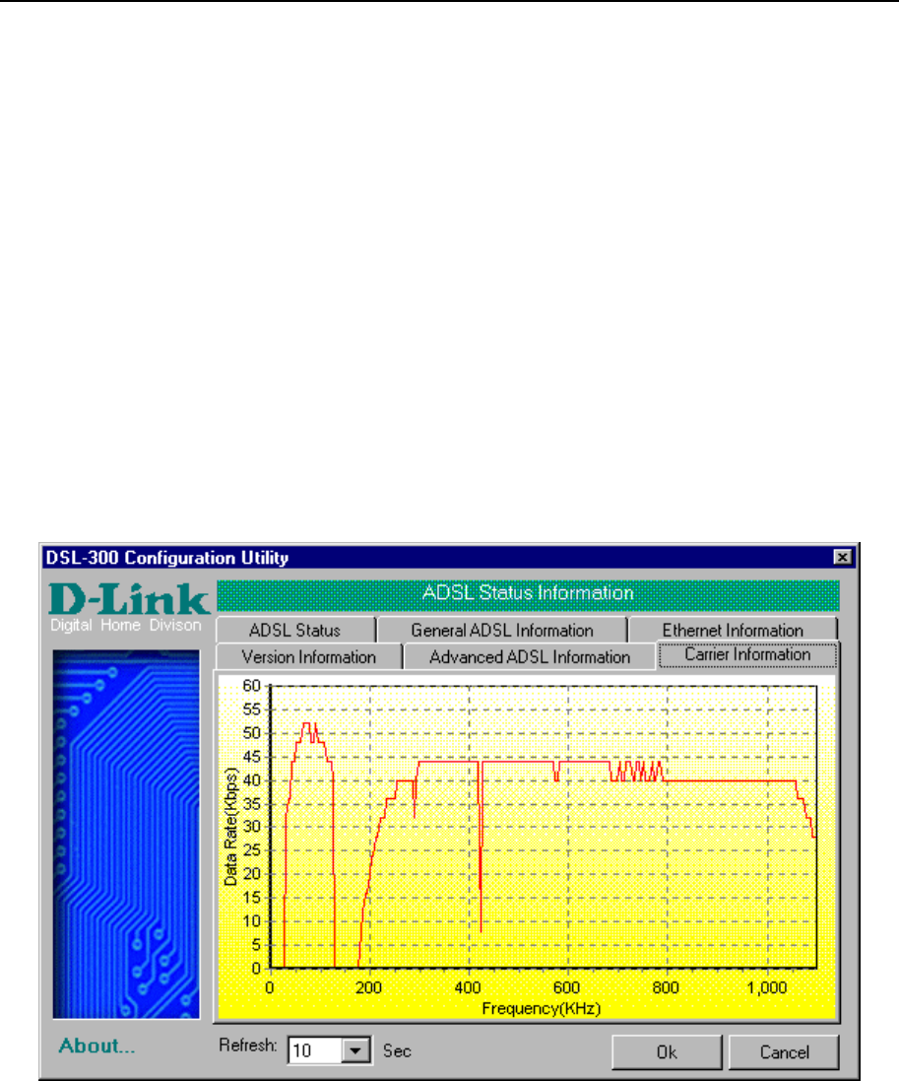
Task: Open the General ADSL Information tab
Action: coord(502,630)
